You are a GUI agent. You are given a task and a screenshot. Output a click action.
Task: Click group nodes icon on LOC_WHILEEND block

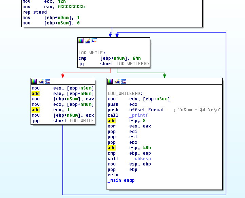click(124, 81)
